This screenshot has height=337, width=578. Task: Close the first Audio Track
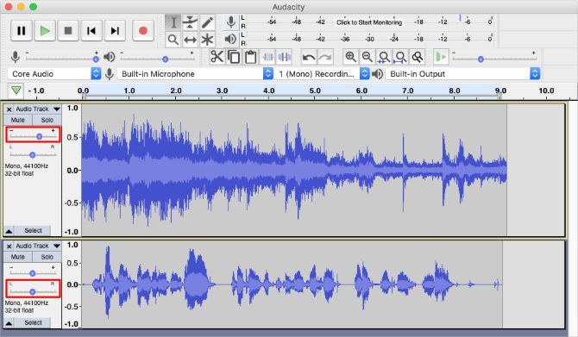point(9,109)
